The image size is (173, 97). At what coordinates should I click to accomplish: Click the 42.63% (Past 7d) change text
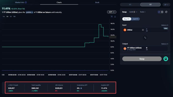pos(18,9)
